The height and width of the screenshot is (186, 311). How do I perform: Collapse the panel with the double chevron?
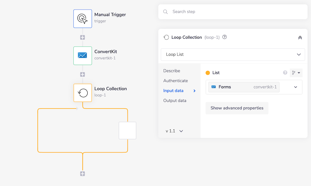click(x=300, y=37)
